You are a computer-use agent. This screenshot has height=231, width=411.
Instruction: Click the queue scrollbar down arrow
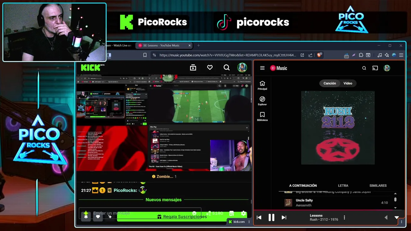395,208
